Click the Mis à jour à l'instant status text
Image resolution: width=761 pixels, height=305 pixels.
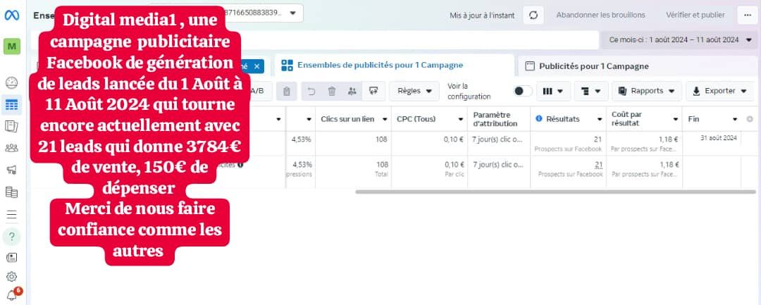click(482, 15)
